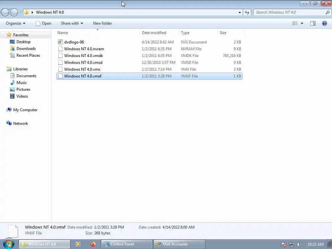The image size is (332, 249).
Task: Click the breadcrumb arrow before Windows NT 4.0
Action: (x=32, y=12)
